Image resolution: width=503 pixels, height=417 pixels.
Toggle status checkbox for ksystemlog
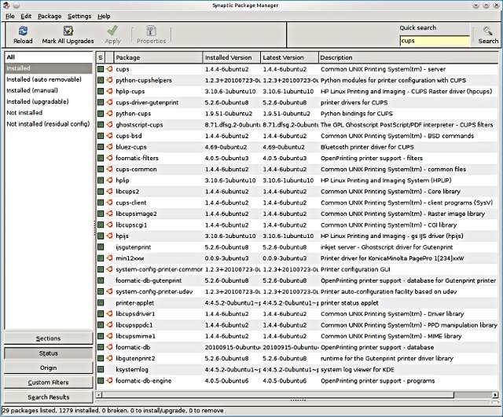click(x=101, y=369)
